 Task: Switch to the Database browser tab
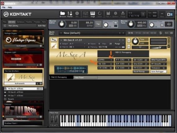point(20,22)
